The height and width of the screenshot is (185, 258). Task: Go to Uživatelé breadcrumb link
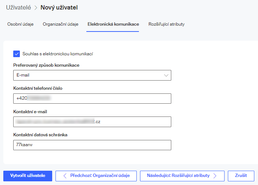tap(18, 8)
